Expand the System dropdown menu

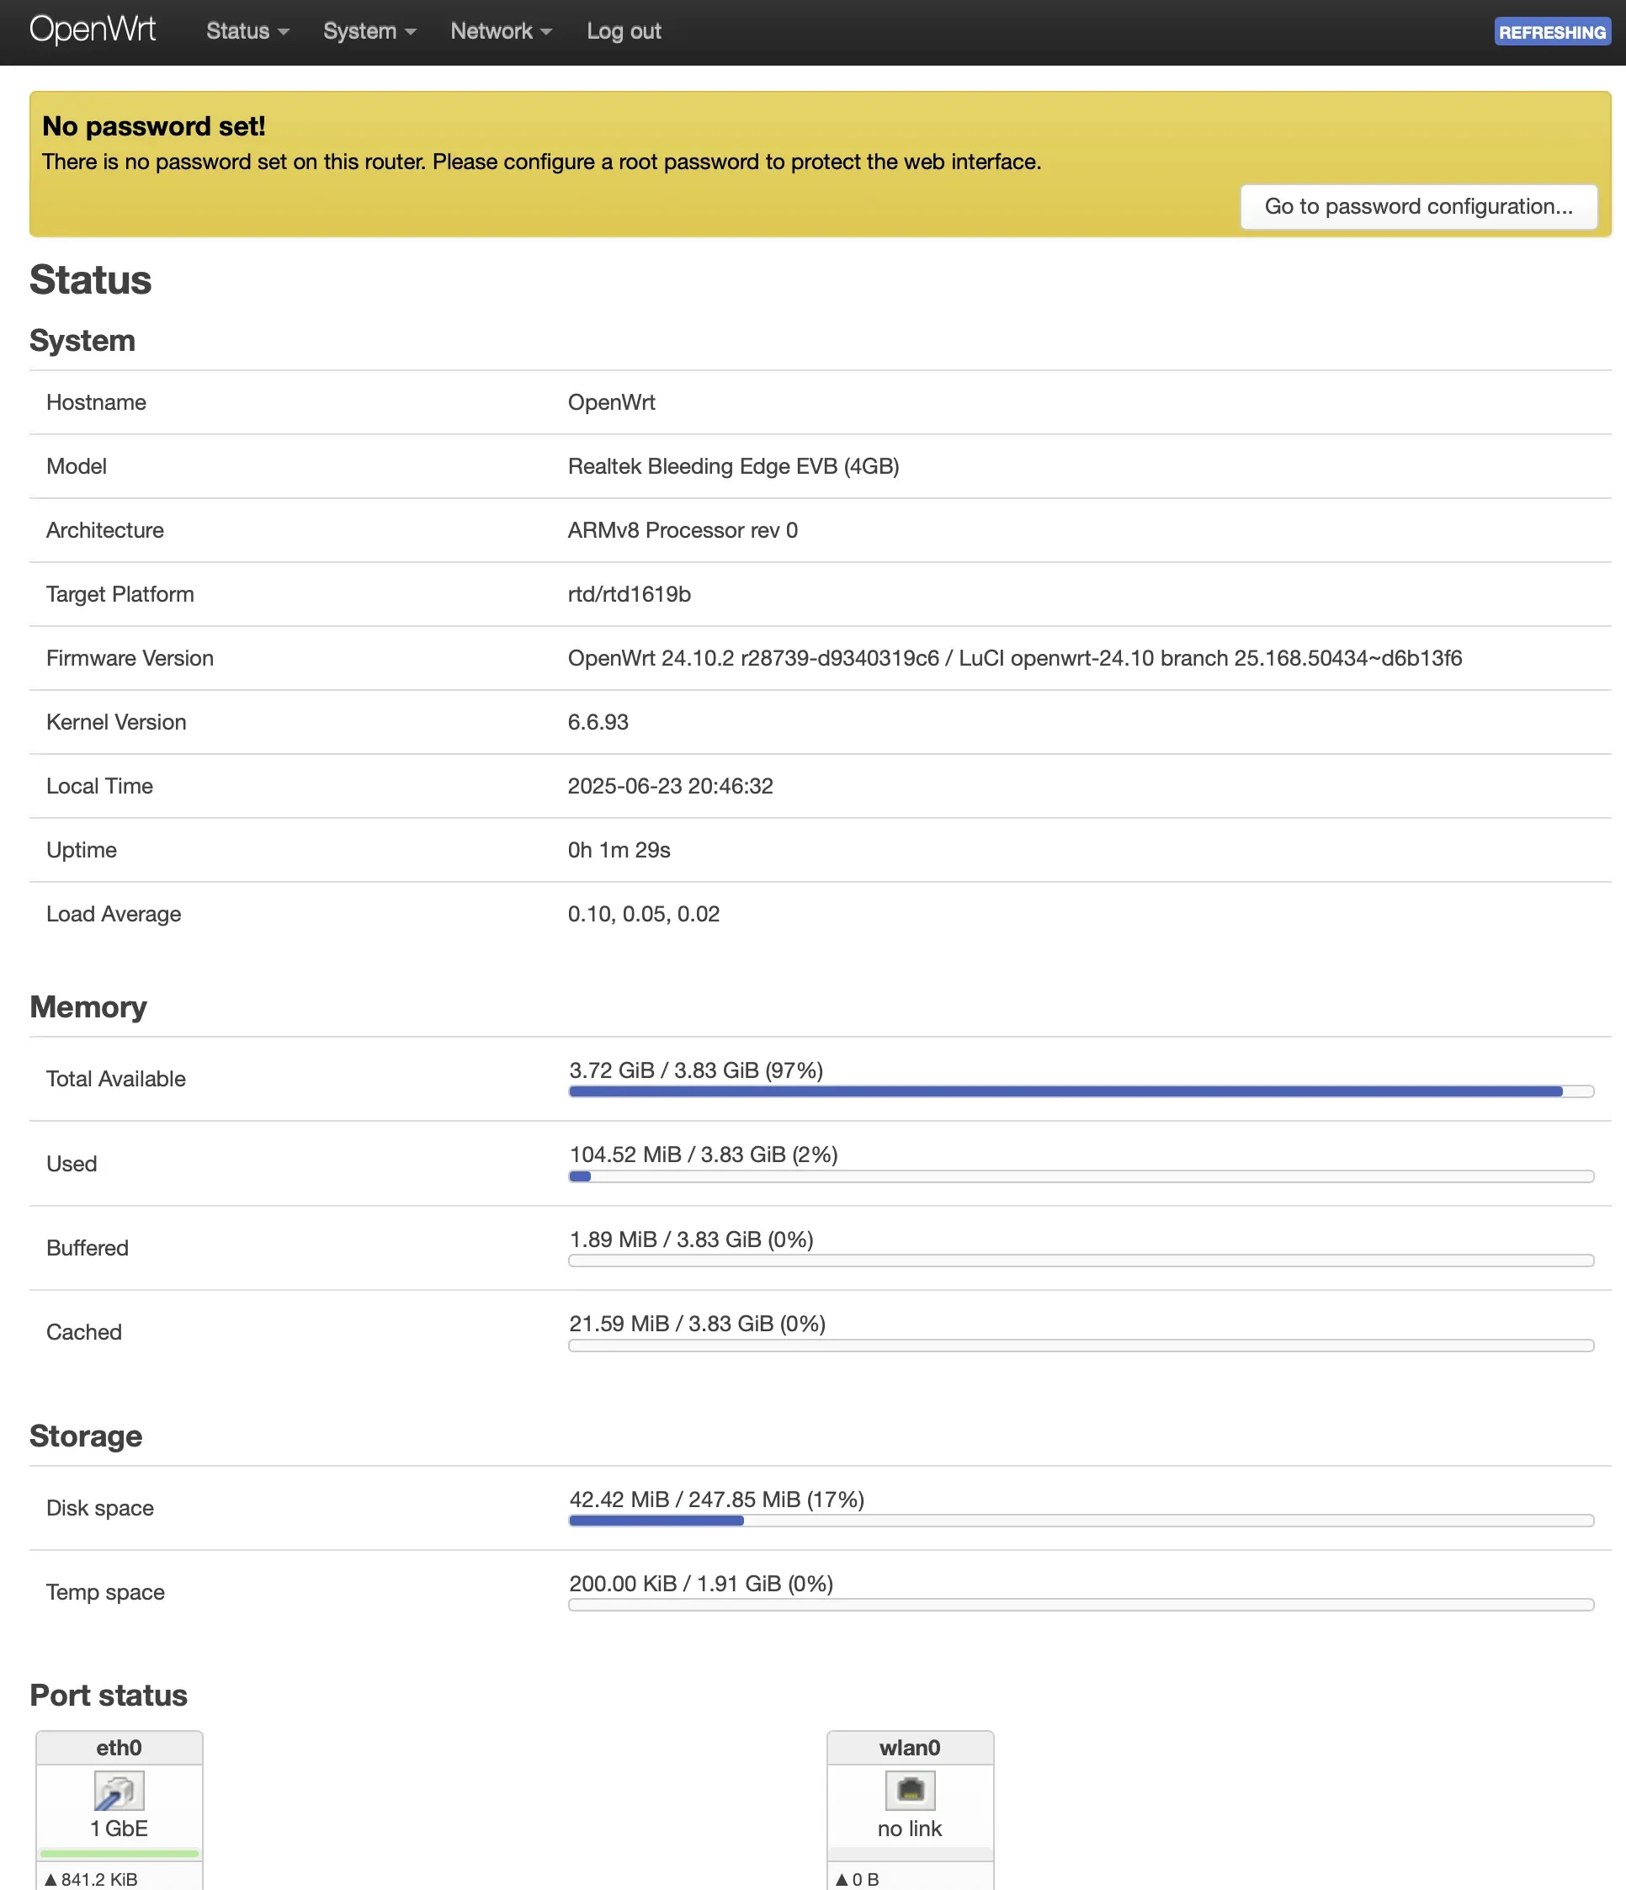pos(369,31)
